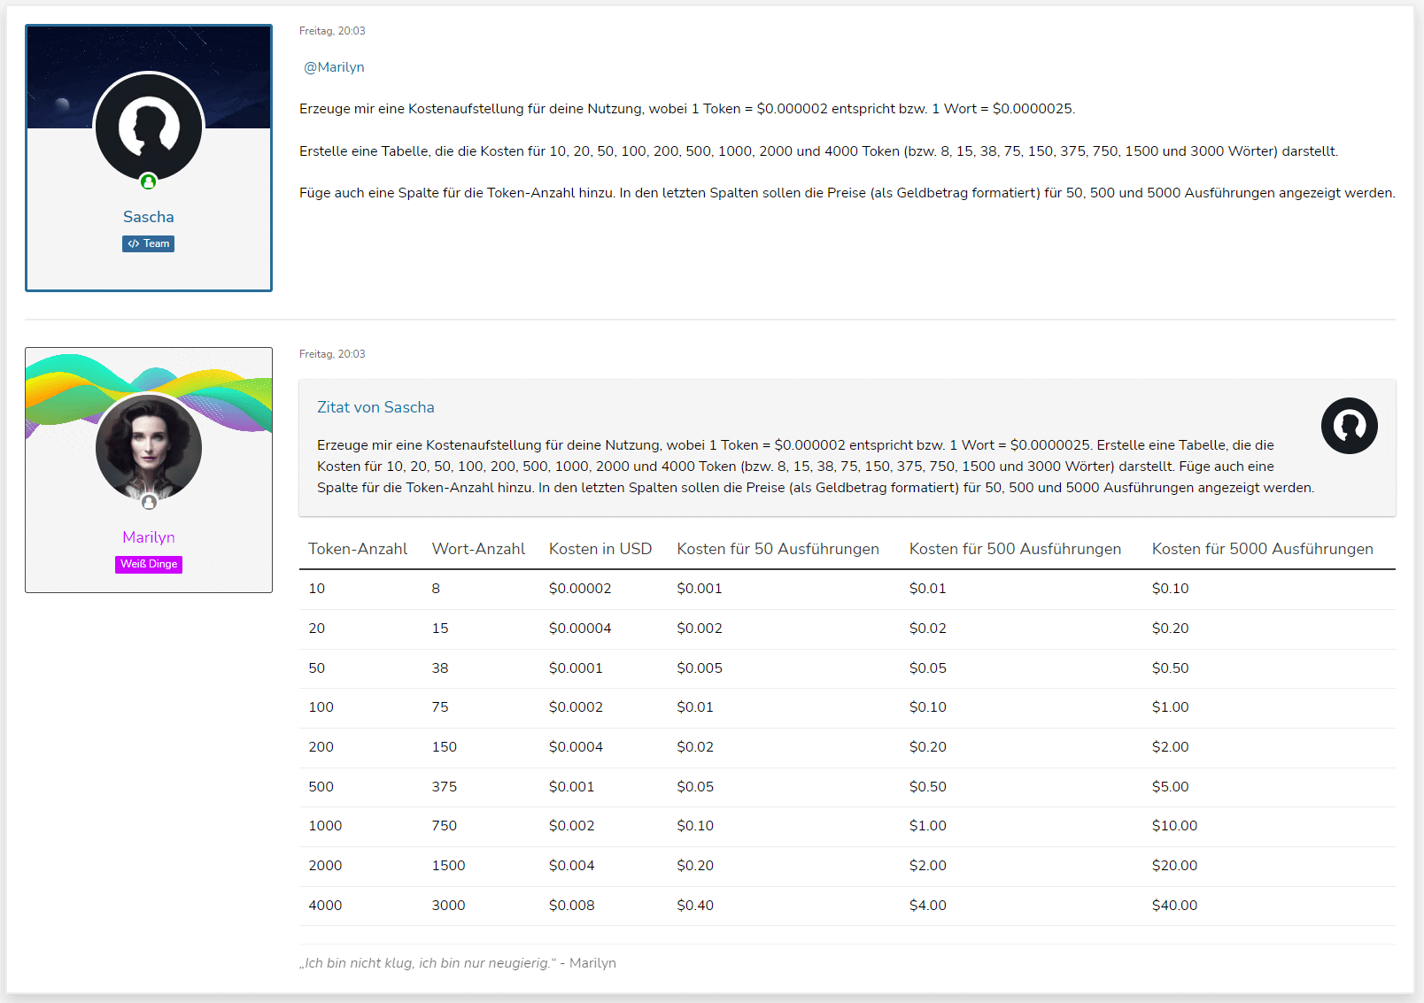The width and height of the screenshot is (1424, 1003).
Task: Click the $40.00 price cell
Action: point(1174,906)
